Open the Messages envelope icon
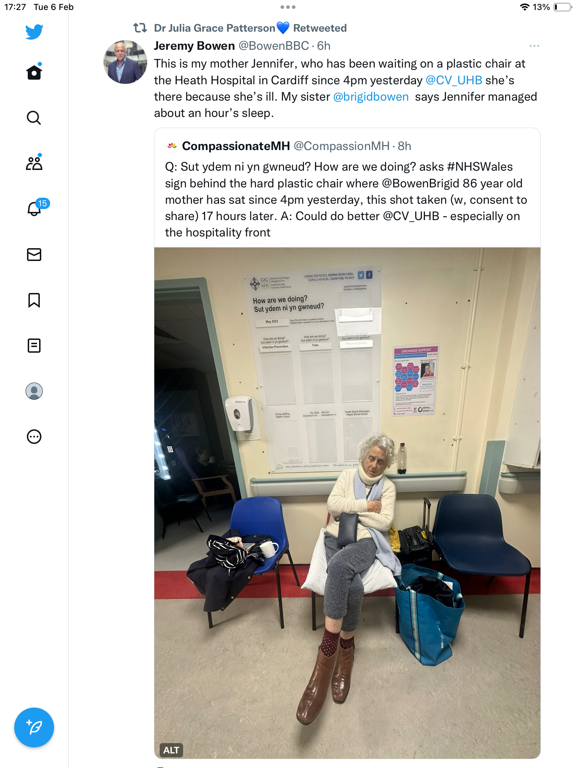This screenshot has height=768, width=576. coord(34,255)
